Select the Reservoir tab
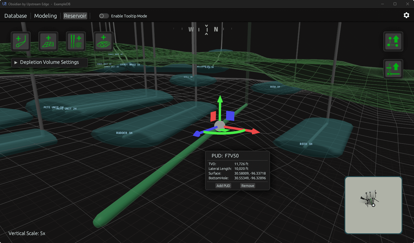This screenshot has height=243, width=414. (75, 16)
